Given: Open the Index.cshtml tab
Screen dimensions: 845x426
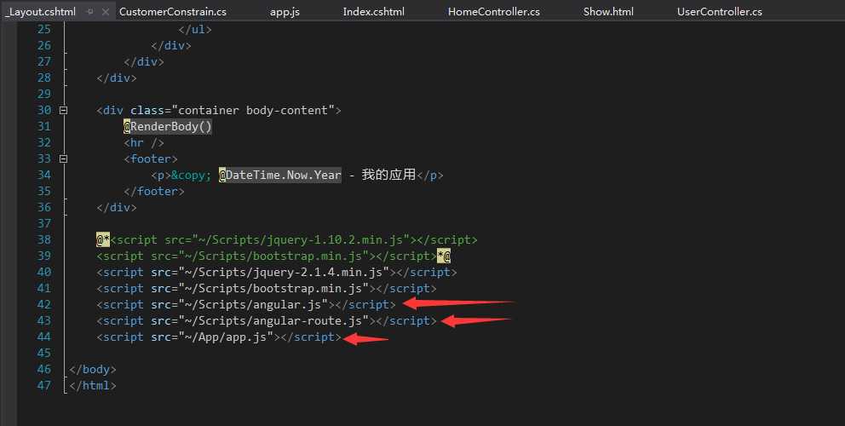Looking at the screenshot, I should [373, 11].
